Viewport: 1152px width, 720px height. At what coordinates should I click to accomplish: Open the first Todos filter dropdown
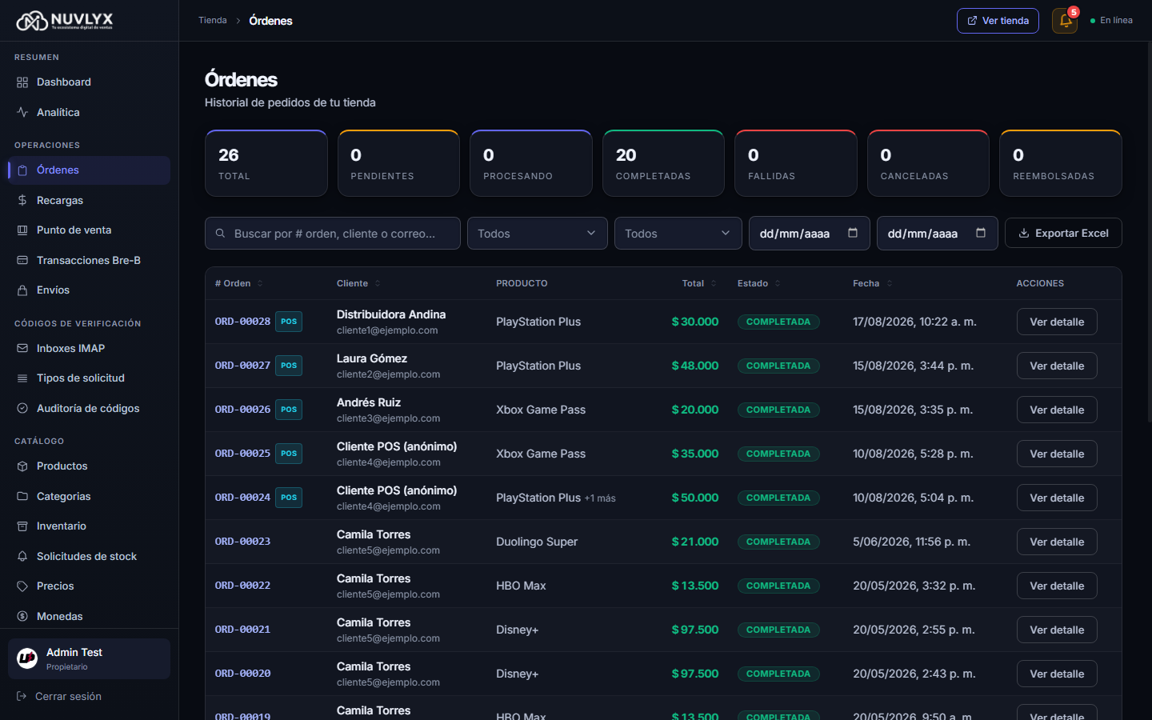(x=538, y=234)
